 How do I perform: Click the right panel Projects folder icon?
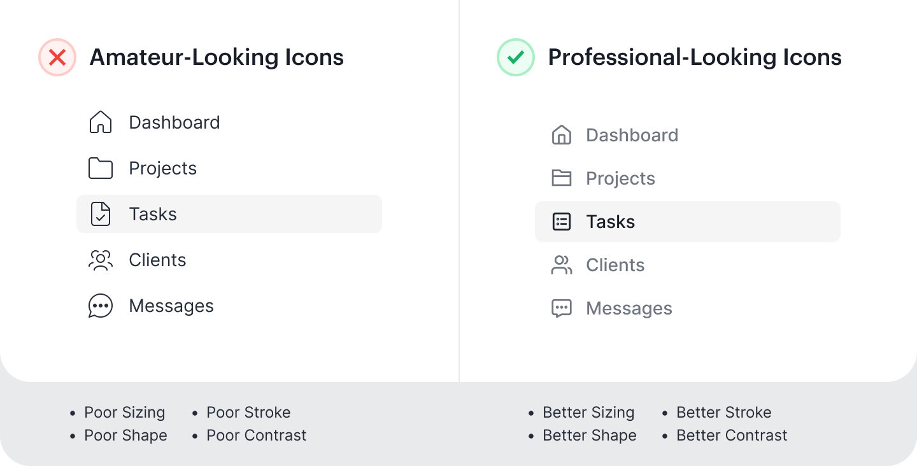coord(561,178)
